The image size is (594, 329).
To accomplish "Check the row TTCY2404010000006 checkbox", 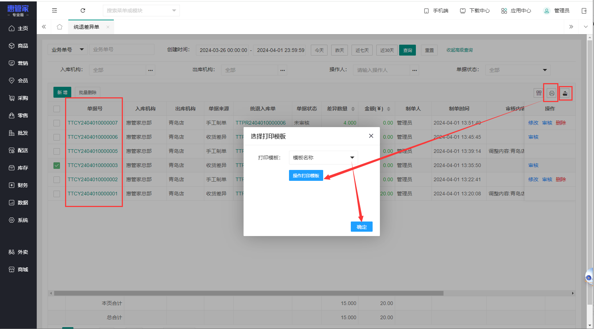I will click(57, 137).
